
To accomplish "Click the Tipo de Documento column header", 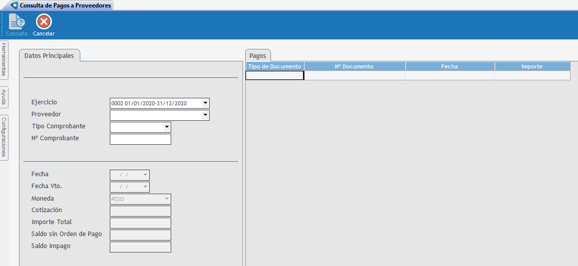I will coord(275,66).
